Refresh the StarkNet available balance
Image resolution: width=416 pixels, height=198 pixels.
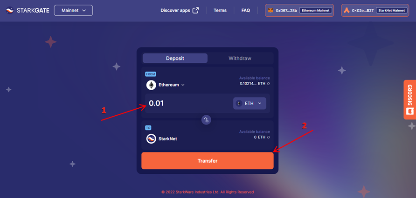268,137
